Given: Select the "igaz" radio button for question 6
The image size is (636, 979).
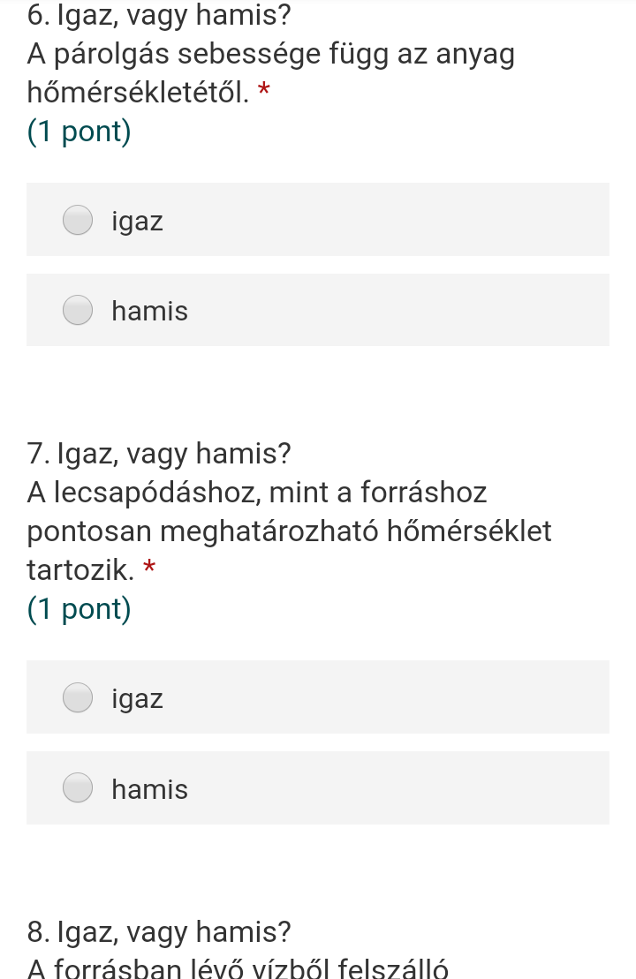Looking at the screenshot, I should coord(78,221).
